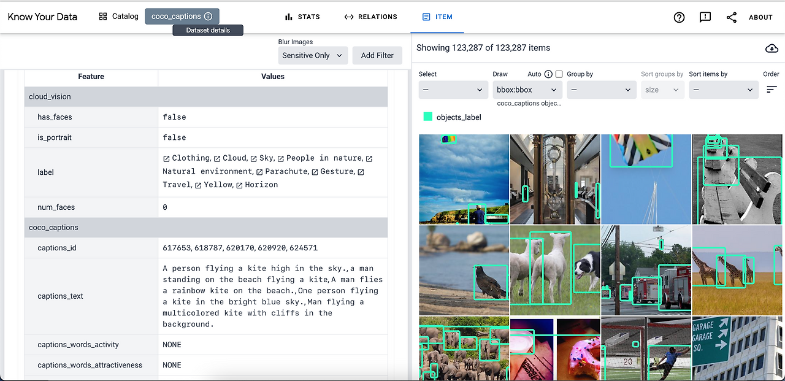This screenshot has width=785, height=381.
Task: Collapse the cloud_vision section header
Action: [206, 97]
